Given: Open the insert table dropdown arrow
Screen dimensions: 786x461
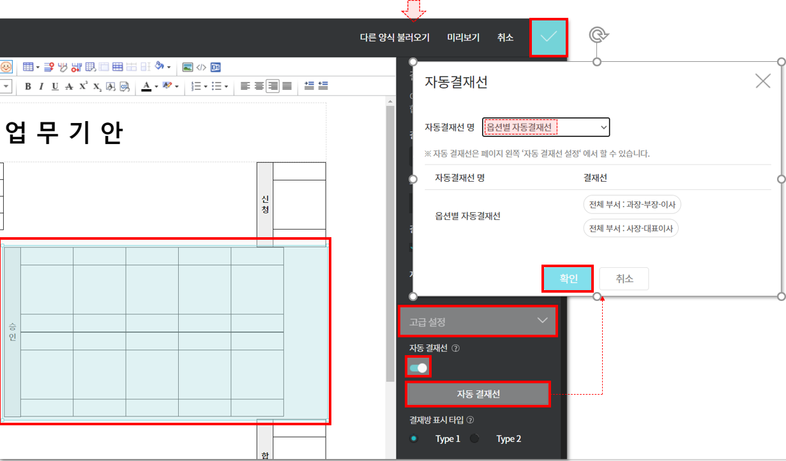Looking at the screenshot, I should 38,67.
